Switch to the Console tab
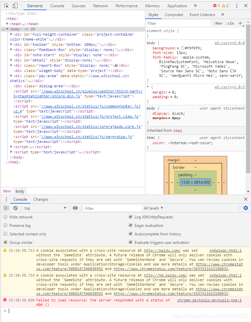Screen dimensions: 251x322 (x=57, y=6)
